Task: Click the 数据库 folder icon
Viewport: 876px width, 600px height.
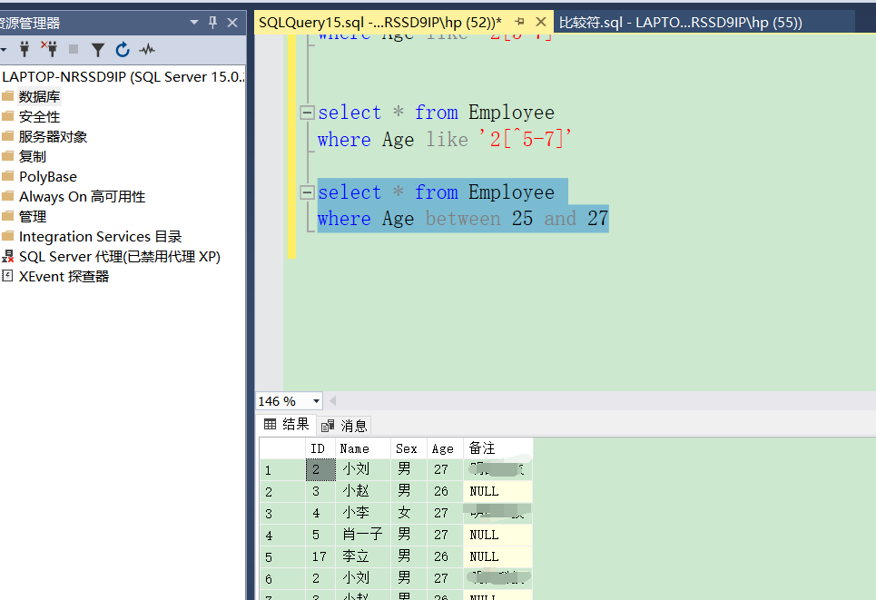Action: click(8, 96)
